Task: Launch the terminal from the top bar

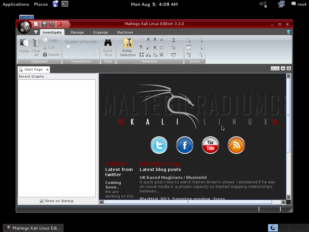Action: click(x=65, y=4)
